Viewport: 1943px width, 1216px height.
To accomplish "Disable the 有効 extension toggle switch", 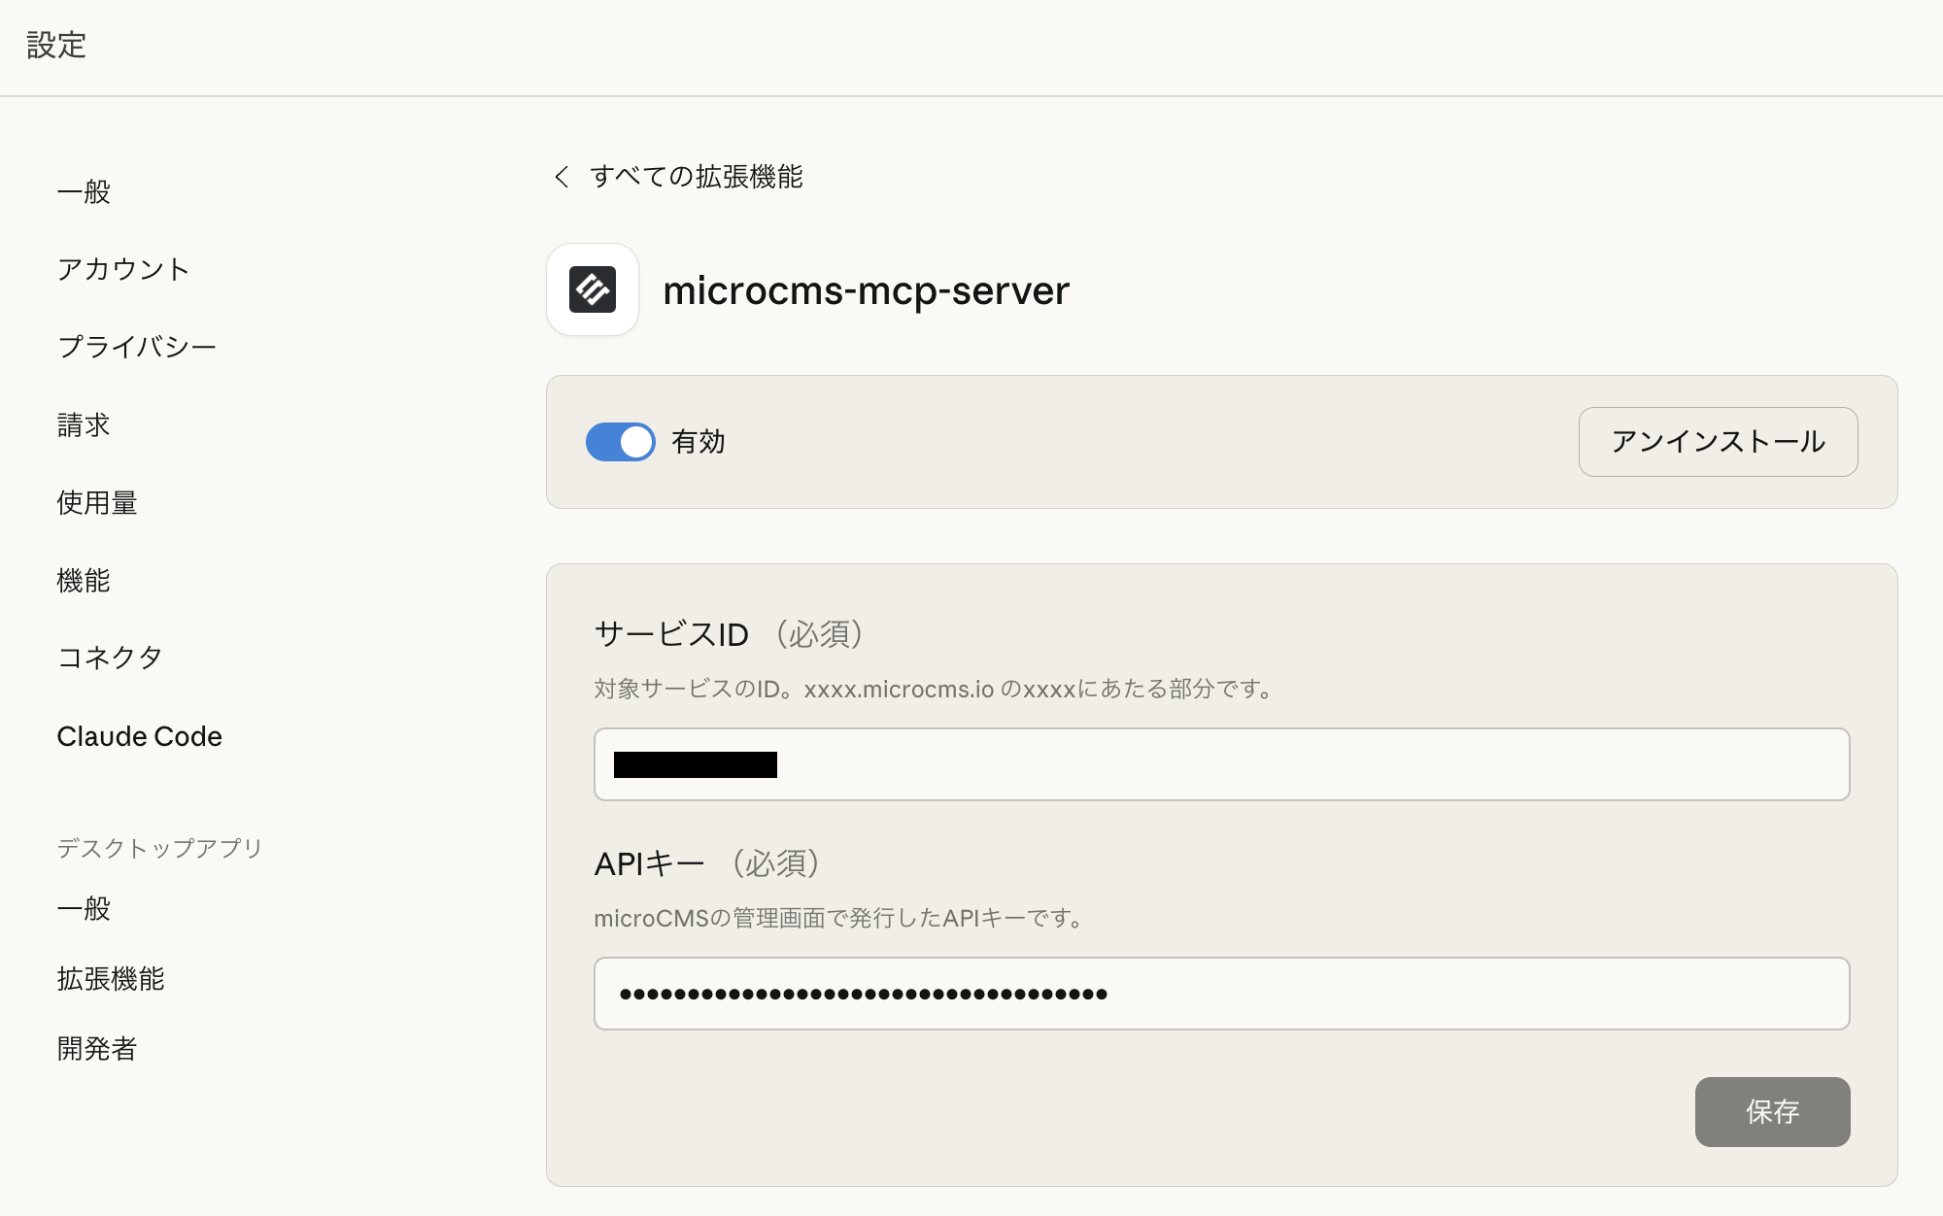I will (620, 442).
